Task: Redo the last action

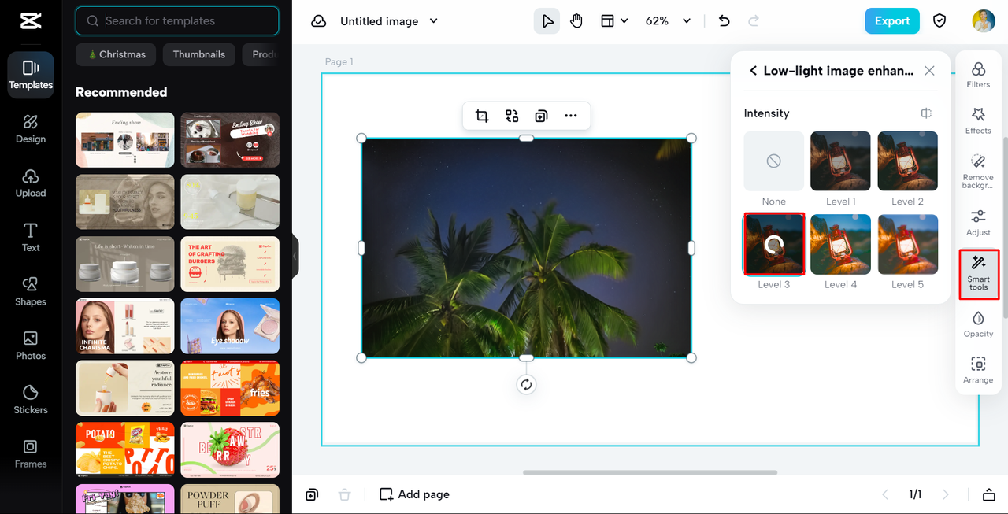Action: [754, 21]
